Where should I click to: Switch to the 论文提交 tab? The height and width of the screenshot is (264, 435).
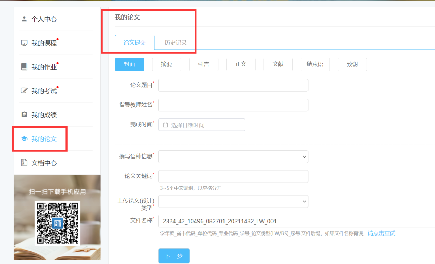[134, 42]
